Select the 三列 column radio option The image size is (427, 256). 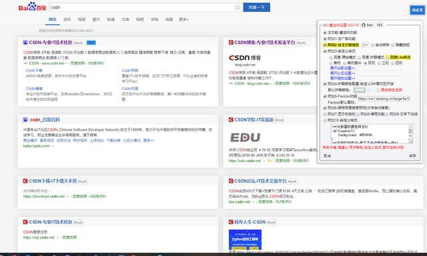pos(379,63)
